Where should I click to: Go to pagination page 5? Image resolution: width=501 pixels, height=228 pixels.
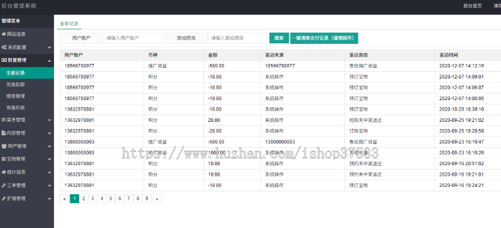pyautogui.click(x=111, y=199)
